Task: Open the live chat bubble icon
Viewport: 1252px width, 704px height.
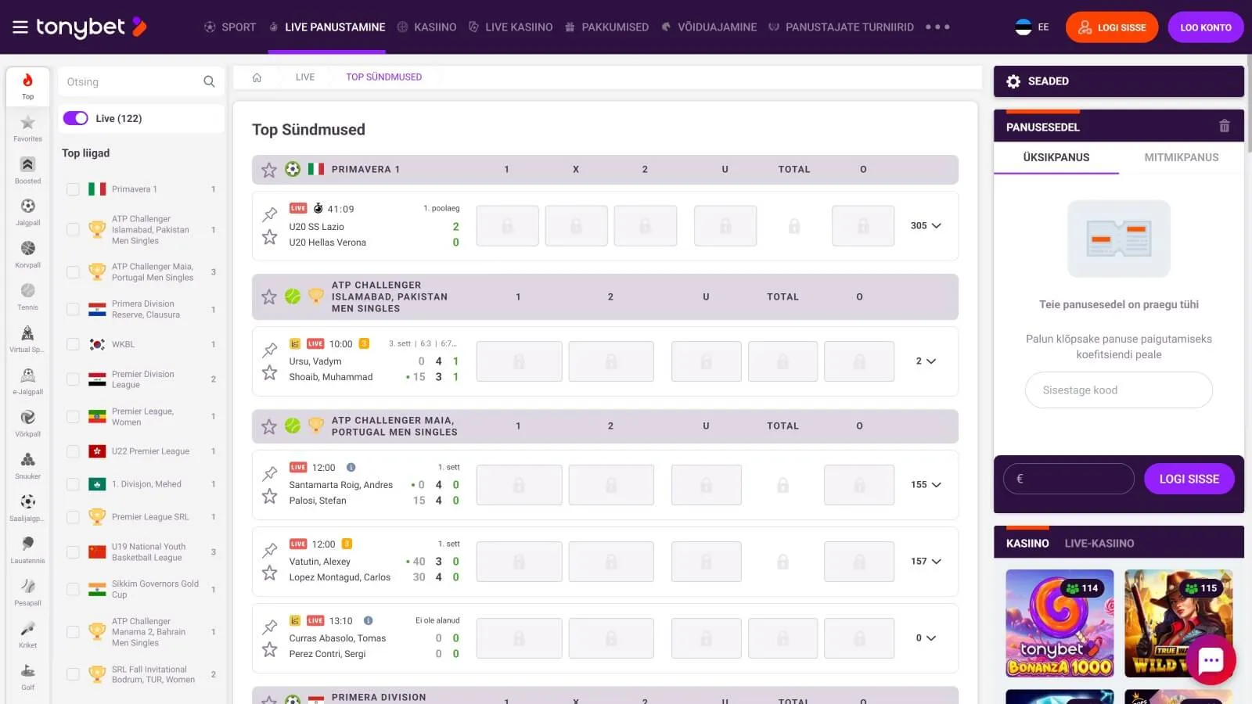Action: click(x=1211, y=661)
